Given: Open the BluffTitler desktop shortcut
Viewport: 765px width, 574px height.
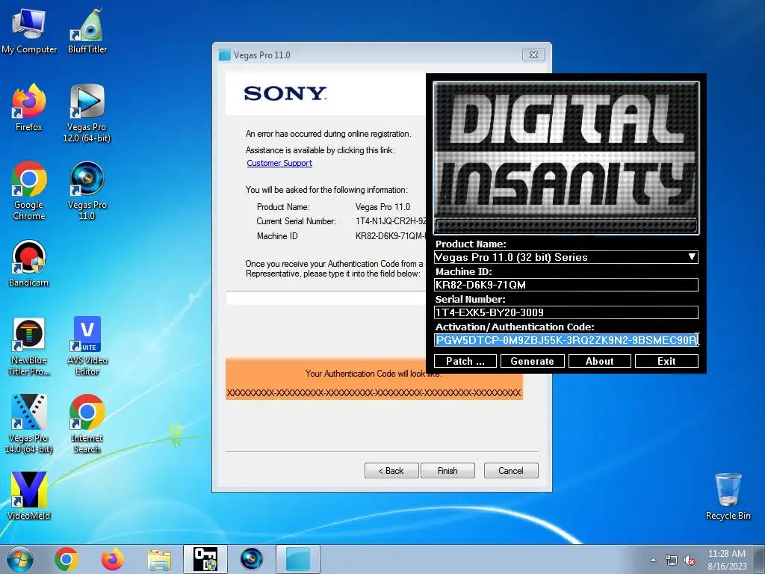Looking at the screenshot, I should 87,31.
